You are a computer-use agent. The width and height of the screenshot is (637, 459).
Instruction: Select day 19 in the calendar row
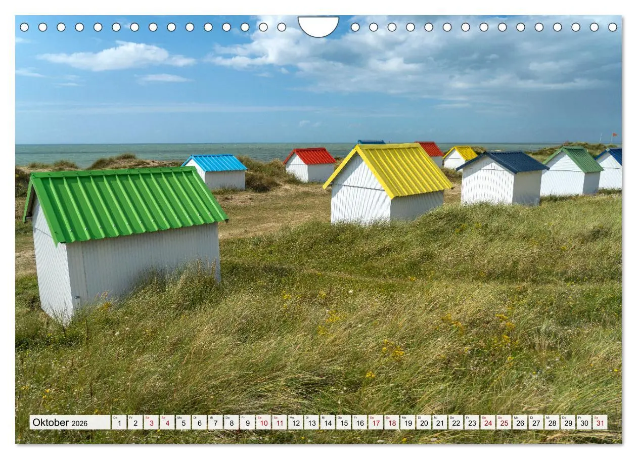[407, 423]
